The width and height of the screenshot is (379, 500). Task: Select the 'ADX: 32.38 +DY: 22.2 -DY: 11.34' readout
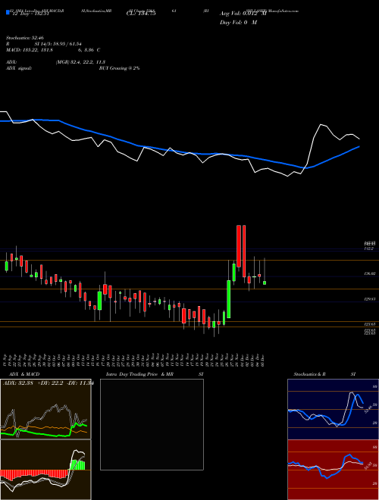[48, 383]
